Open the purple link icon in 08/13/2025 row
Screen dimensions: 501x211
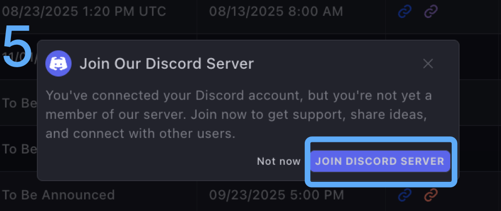(431, 12)
